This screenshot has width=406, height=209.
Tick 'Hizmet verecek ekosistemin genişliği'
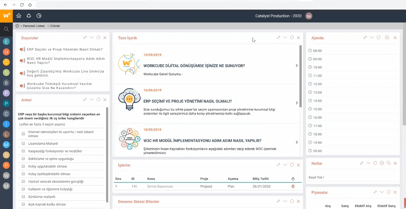(23, 181)
